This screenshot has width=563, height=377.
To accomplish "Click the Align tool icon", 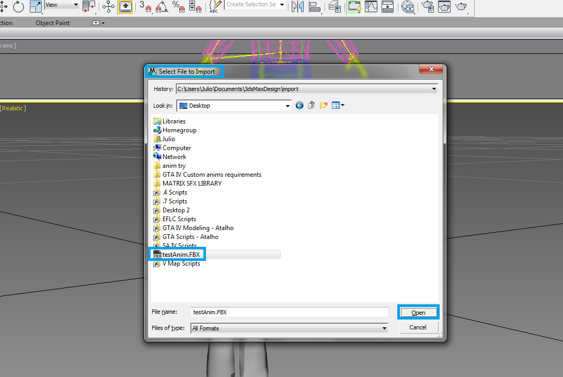I will pos(315,6).
